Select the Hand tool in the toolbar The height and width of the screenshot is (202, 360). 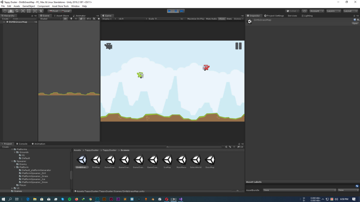coord(5,11)
